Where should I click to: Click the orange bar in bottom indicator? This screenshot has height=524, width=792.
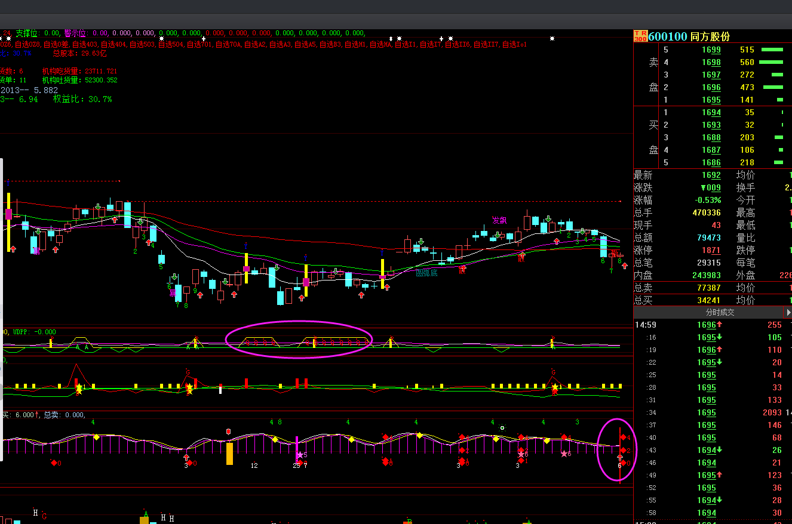point(229,453)
